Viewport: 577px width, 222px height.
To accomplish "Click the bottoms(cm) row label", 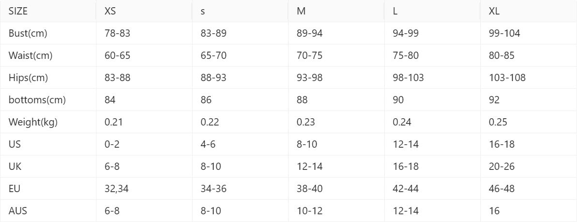I will click(48, 100).
